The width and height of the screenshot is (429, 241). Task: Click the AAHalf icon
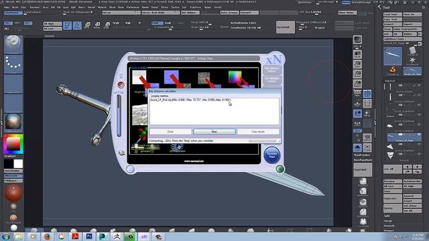coord(357,84)
